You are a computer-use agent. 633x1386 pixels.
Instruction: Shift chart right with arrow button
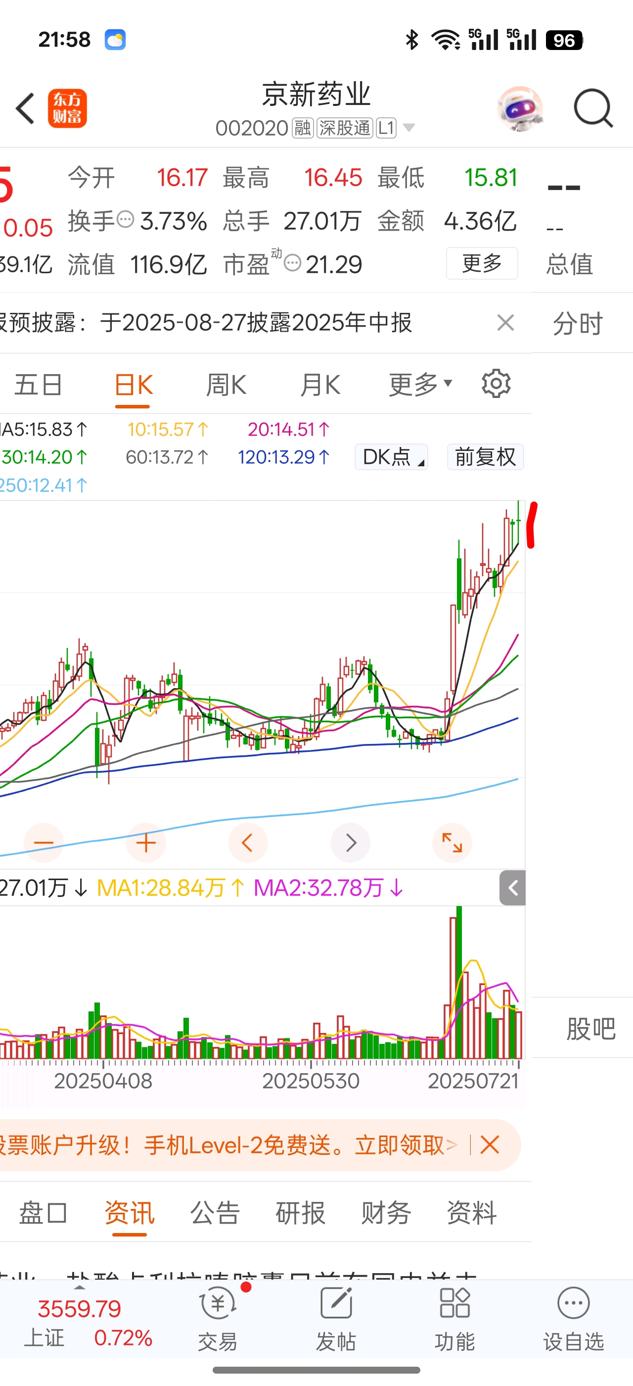tap(350, 842)
